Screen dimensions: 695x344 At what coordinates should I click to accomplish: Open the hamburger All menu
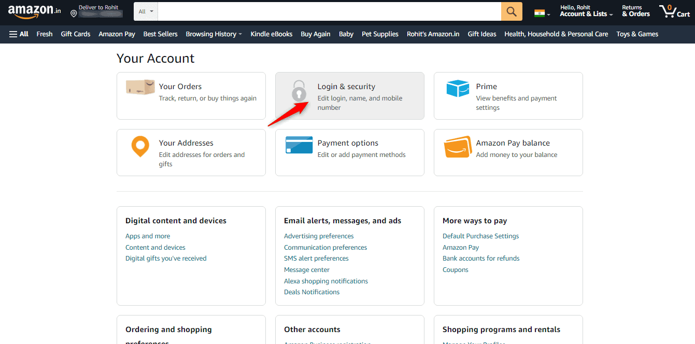point(18,34)
